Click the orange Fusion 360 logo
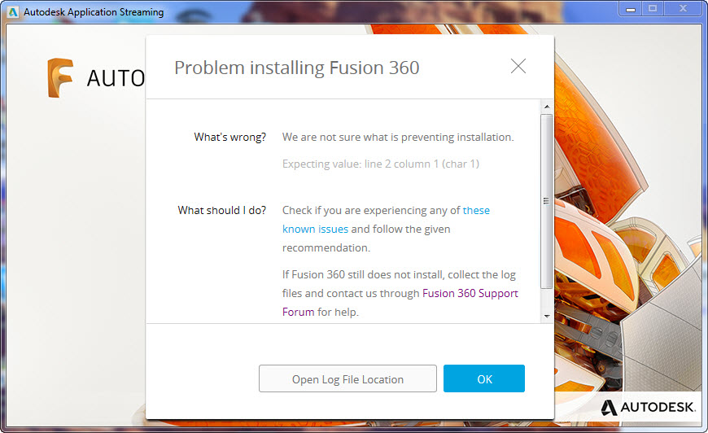Viewport: 708px width, 433px height. 60,78
